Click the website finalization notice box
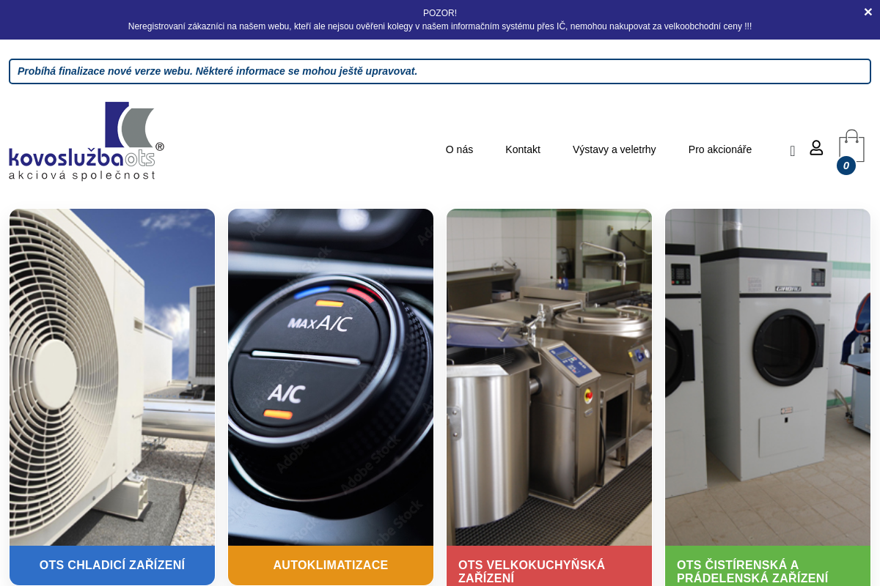880x586 pixels. tap(440, 71)
